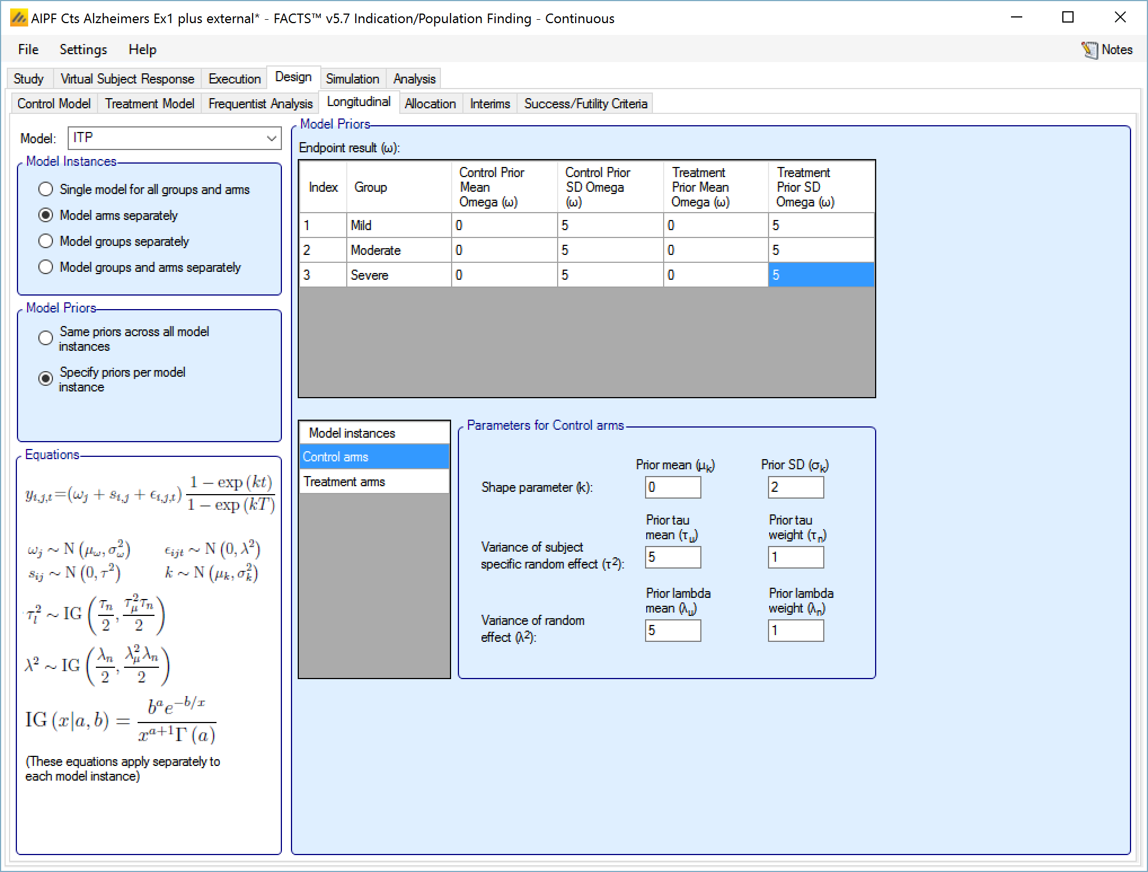Click the FACTS app icon in title bar

pyautogui.click(x=19, y=18)
